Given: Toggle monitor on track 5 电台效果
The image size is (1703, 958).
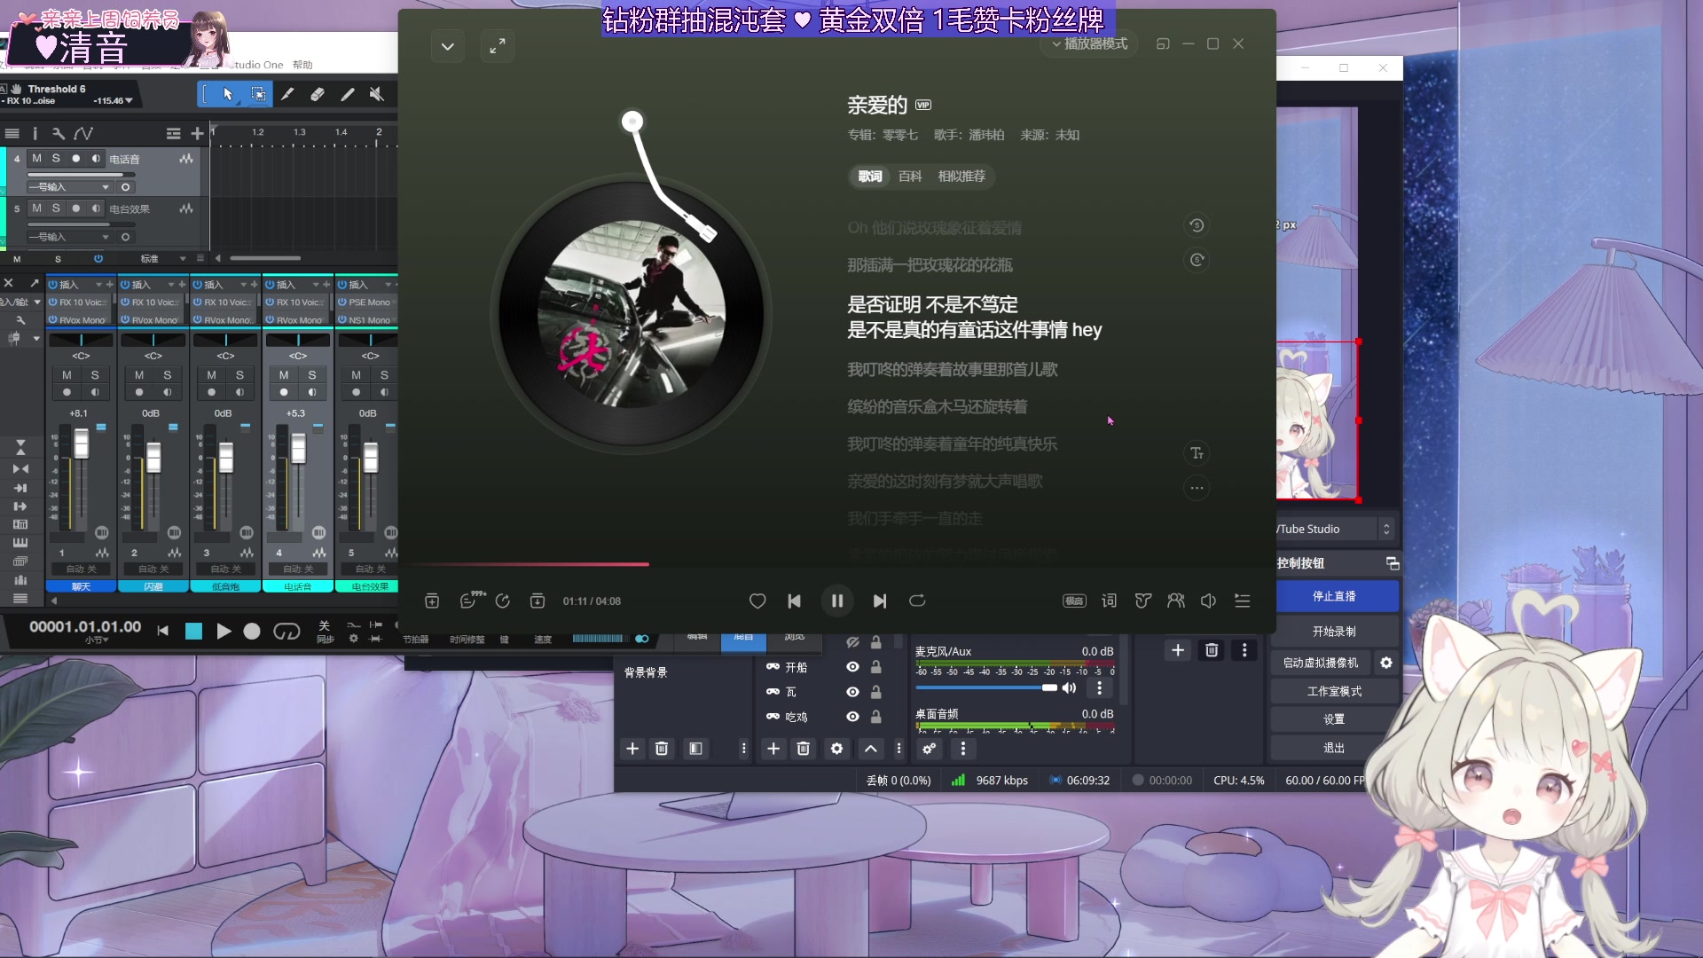Looking at the screenshot, I should coord(96,208).
